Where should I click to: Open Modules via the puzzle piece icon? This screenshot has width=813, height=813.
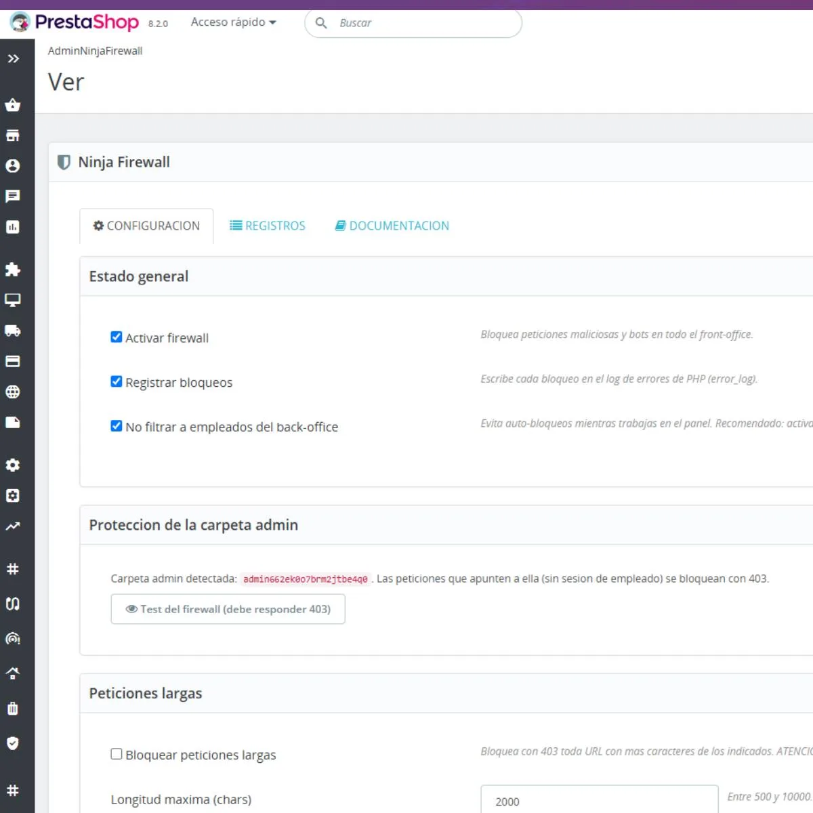13,270
